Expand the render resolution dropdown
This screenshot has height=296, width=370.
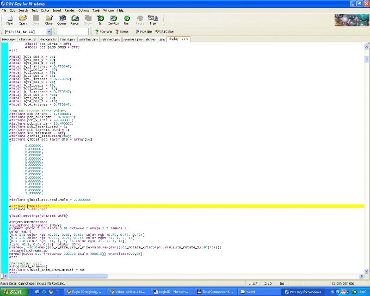(x=49, y=31)
